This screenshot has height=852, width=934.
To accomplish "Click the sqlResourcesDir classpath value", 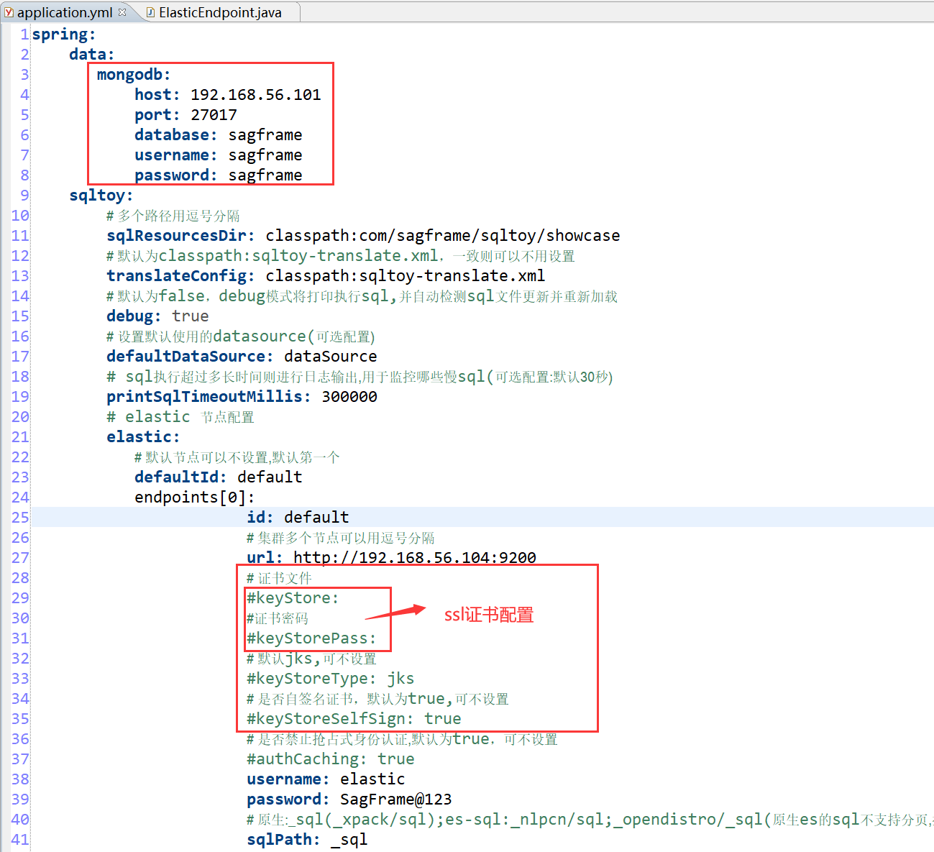I will click(x=443, y=236).
